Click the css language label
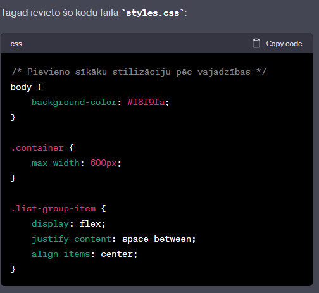The image size is (319, 293). (16, 44)
